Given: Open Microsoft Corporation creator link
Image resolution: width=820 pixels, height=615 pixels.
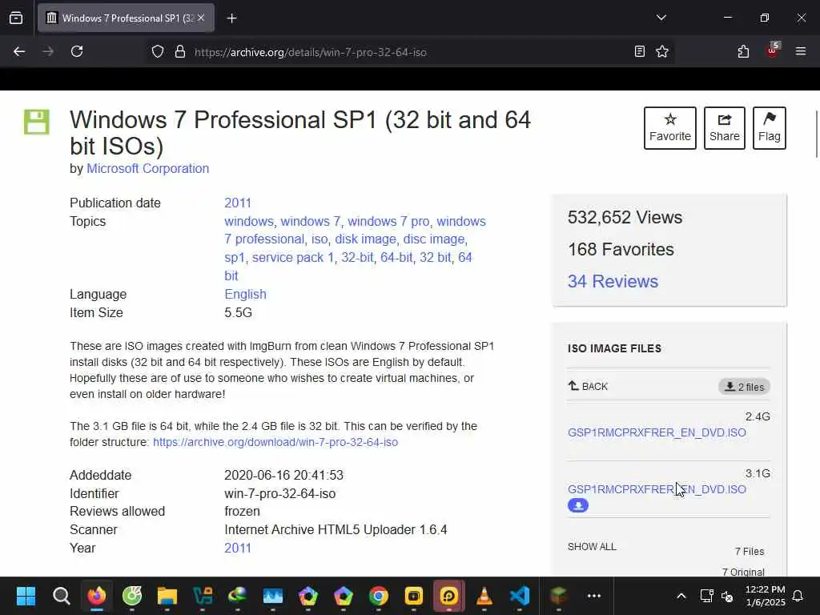Looking at the screenshot, I should click(x=148, y=168).
